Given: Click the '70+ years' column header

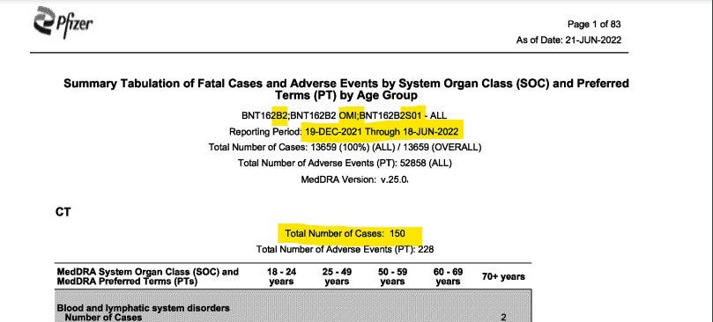Looking at the screenshot, I should tap(503, 276).
